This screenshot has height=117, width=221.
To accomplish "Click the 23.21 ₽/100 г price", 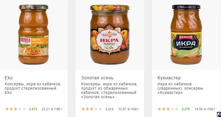I will pyautogui.click(x=52, y=109).
